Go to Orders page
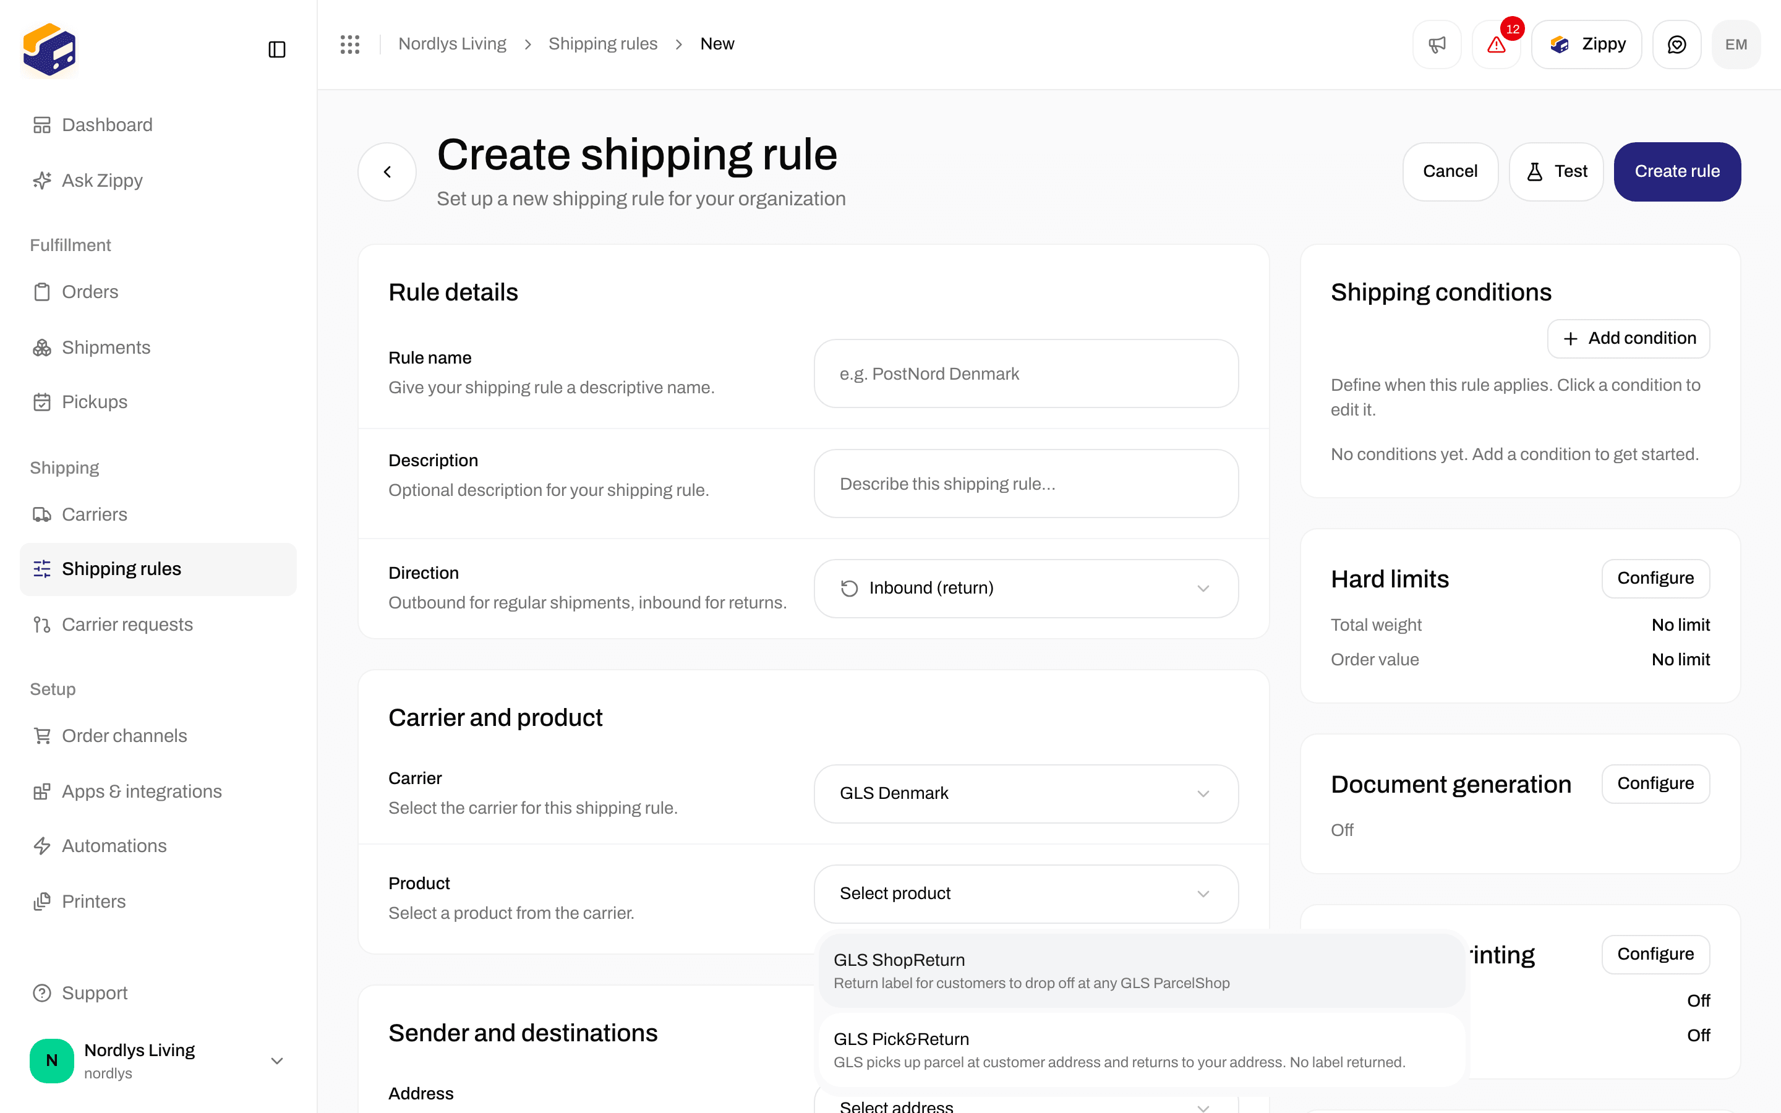Screen dimensions: 1781x1113 click(x=158, y=292)
